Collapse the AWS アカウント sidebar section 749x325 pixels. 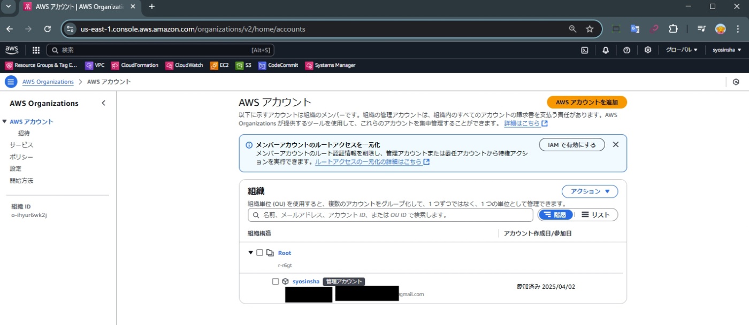tap(4, 121)
